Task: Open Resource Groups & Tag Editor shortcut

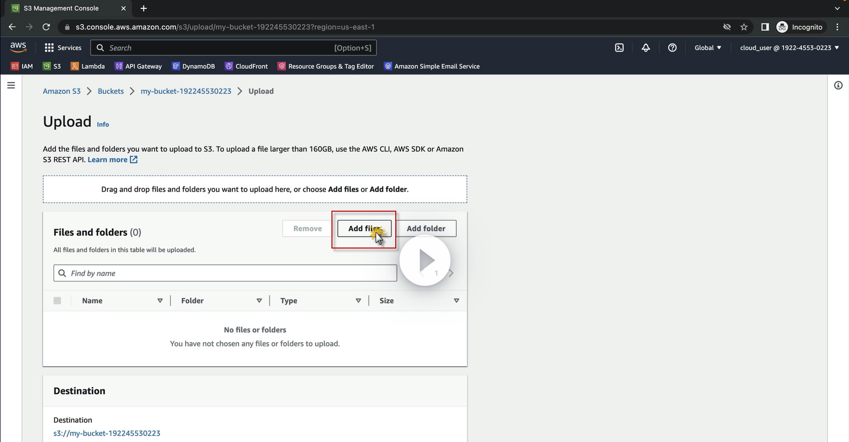Action: [x=326, y=66]
